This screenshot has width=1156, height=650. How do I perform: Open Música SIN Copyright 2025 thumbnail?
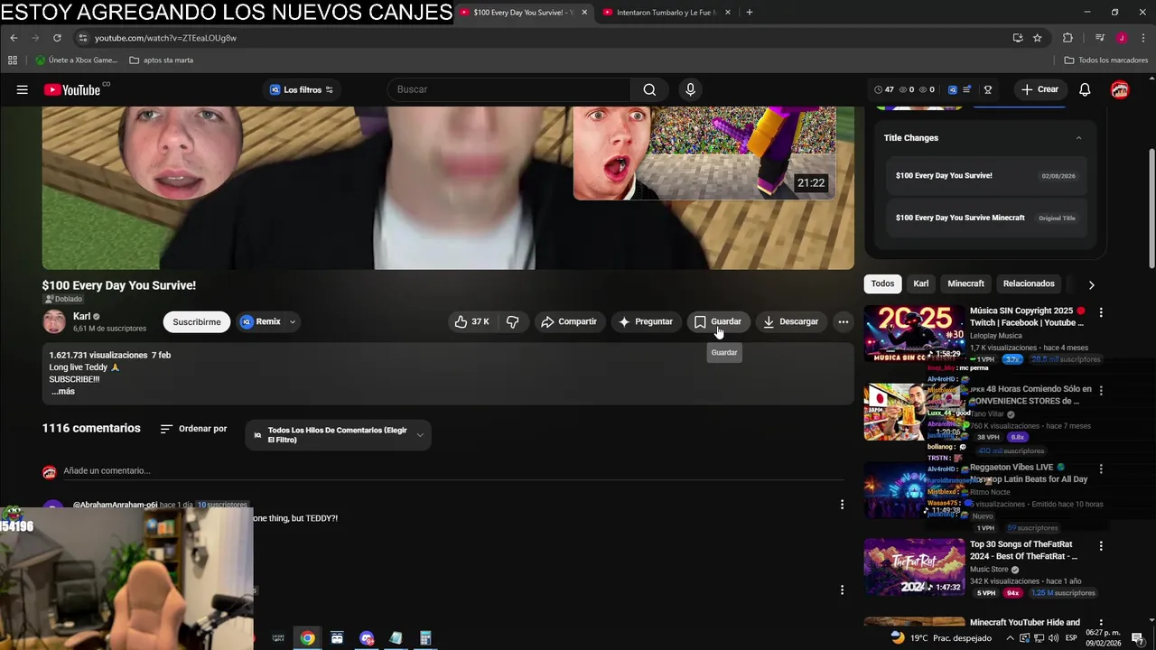pos(914,334)
